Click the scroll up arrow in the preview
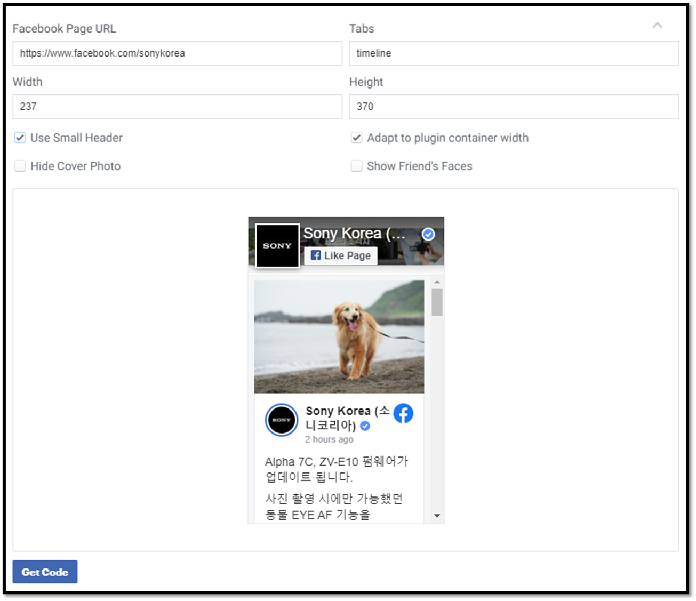This screenshot has height=601, width=696. point(437,282)
